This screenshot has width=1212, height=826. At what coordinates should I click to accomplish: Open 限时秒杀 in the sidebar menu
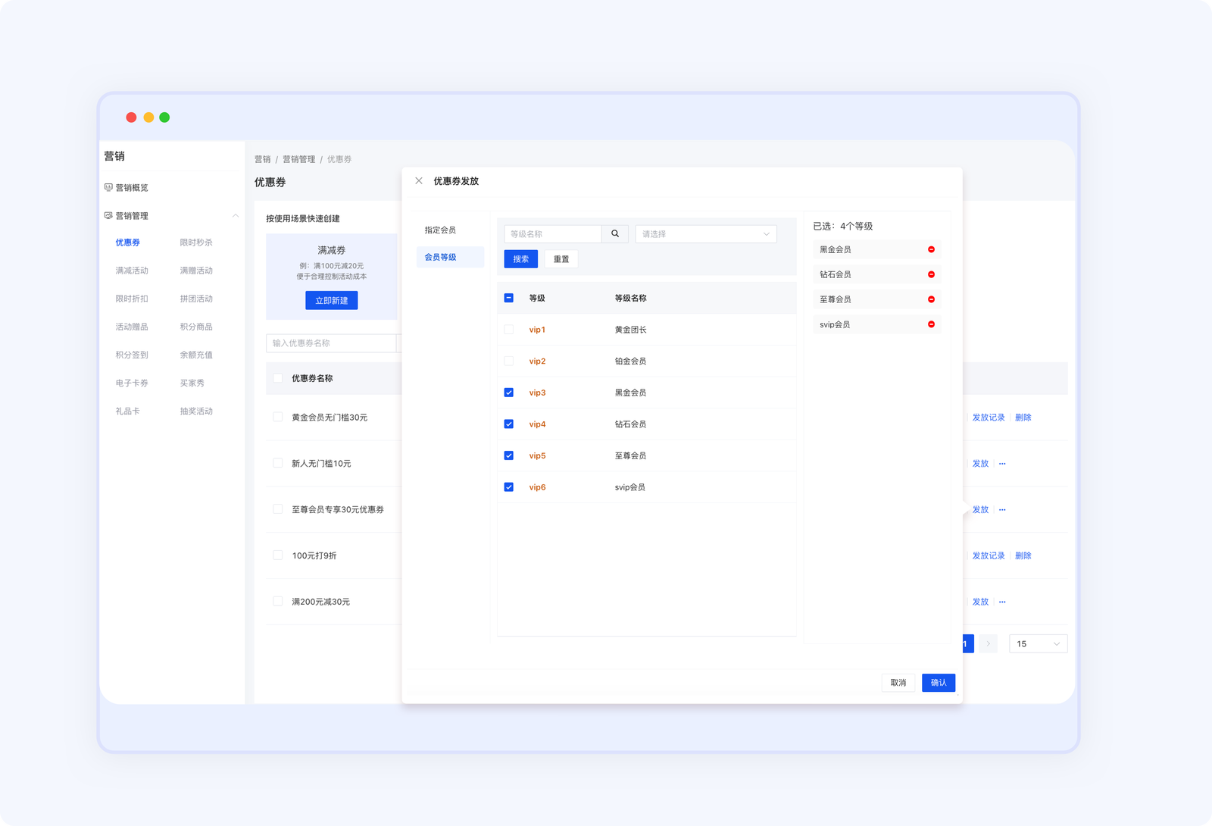[196, 242]
